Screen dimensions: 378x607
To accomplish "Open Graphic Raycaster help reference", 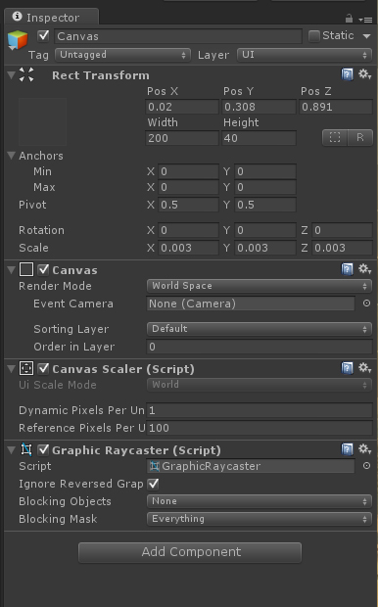I will pos(347,449).
